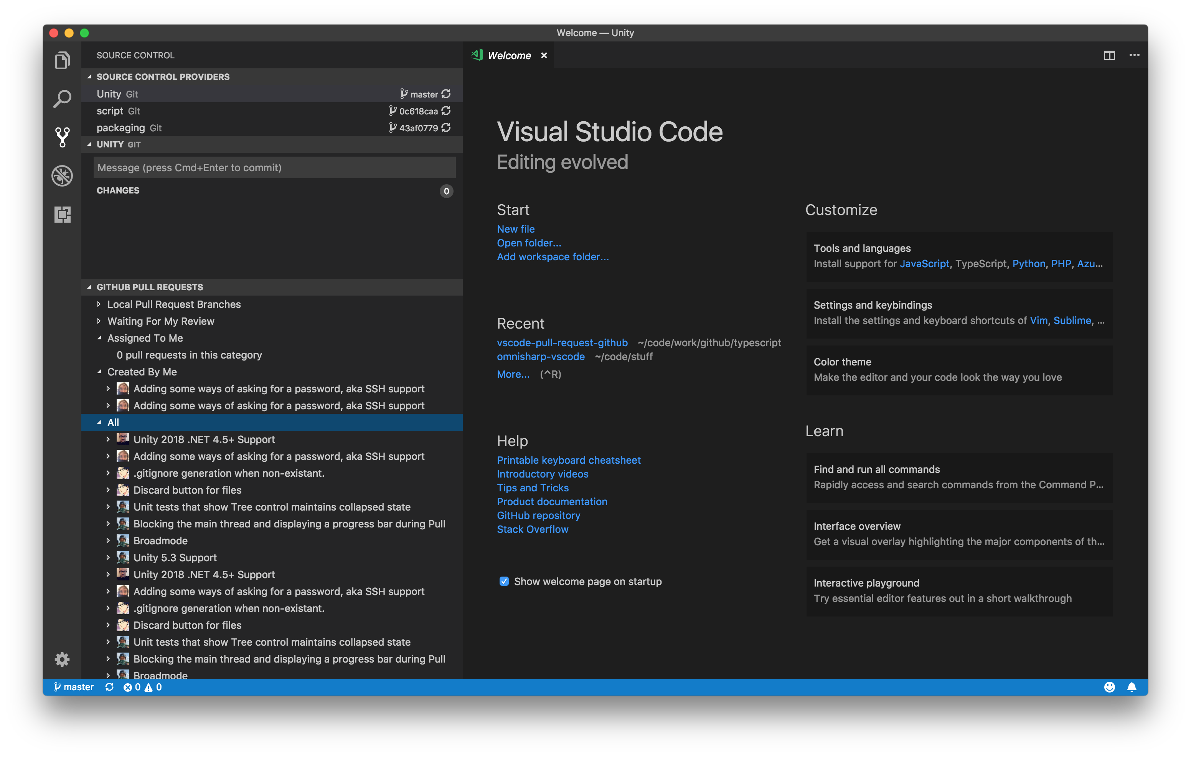Open the editor More Actions menu

click(x=1134, y=55)
